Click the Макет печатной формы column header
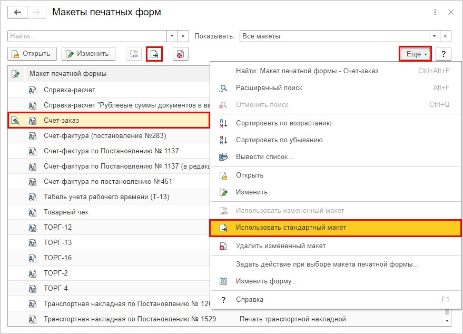 (x=117, y=74)
